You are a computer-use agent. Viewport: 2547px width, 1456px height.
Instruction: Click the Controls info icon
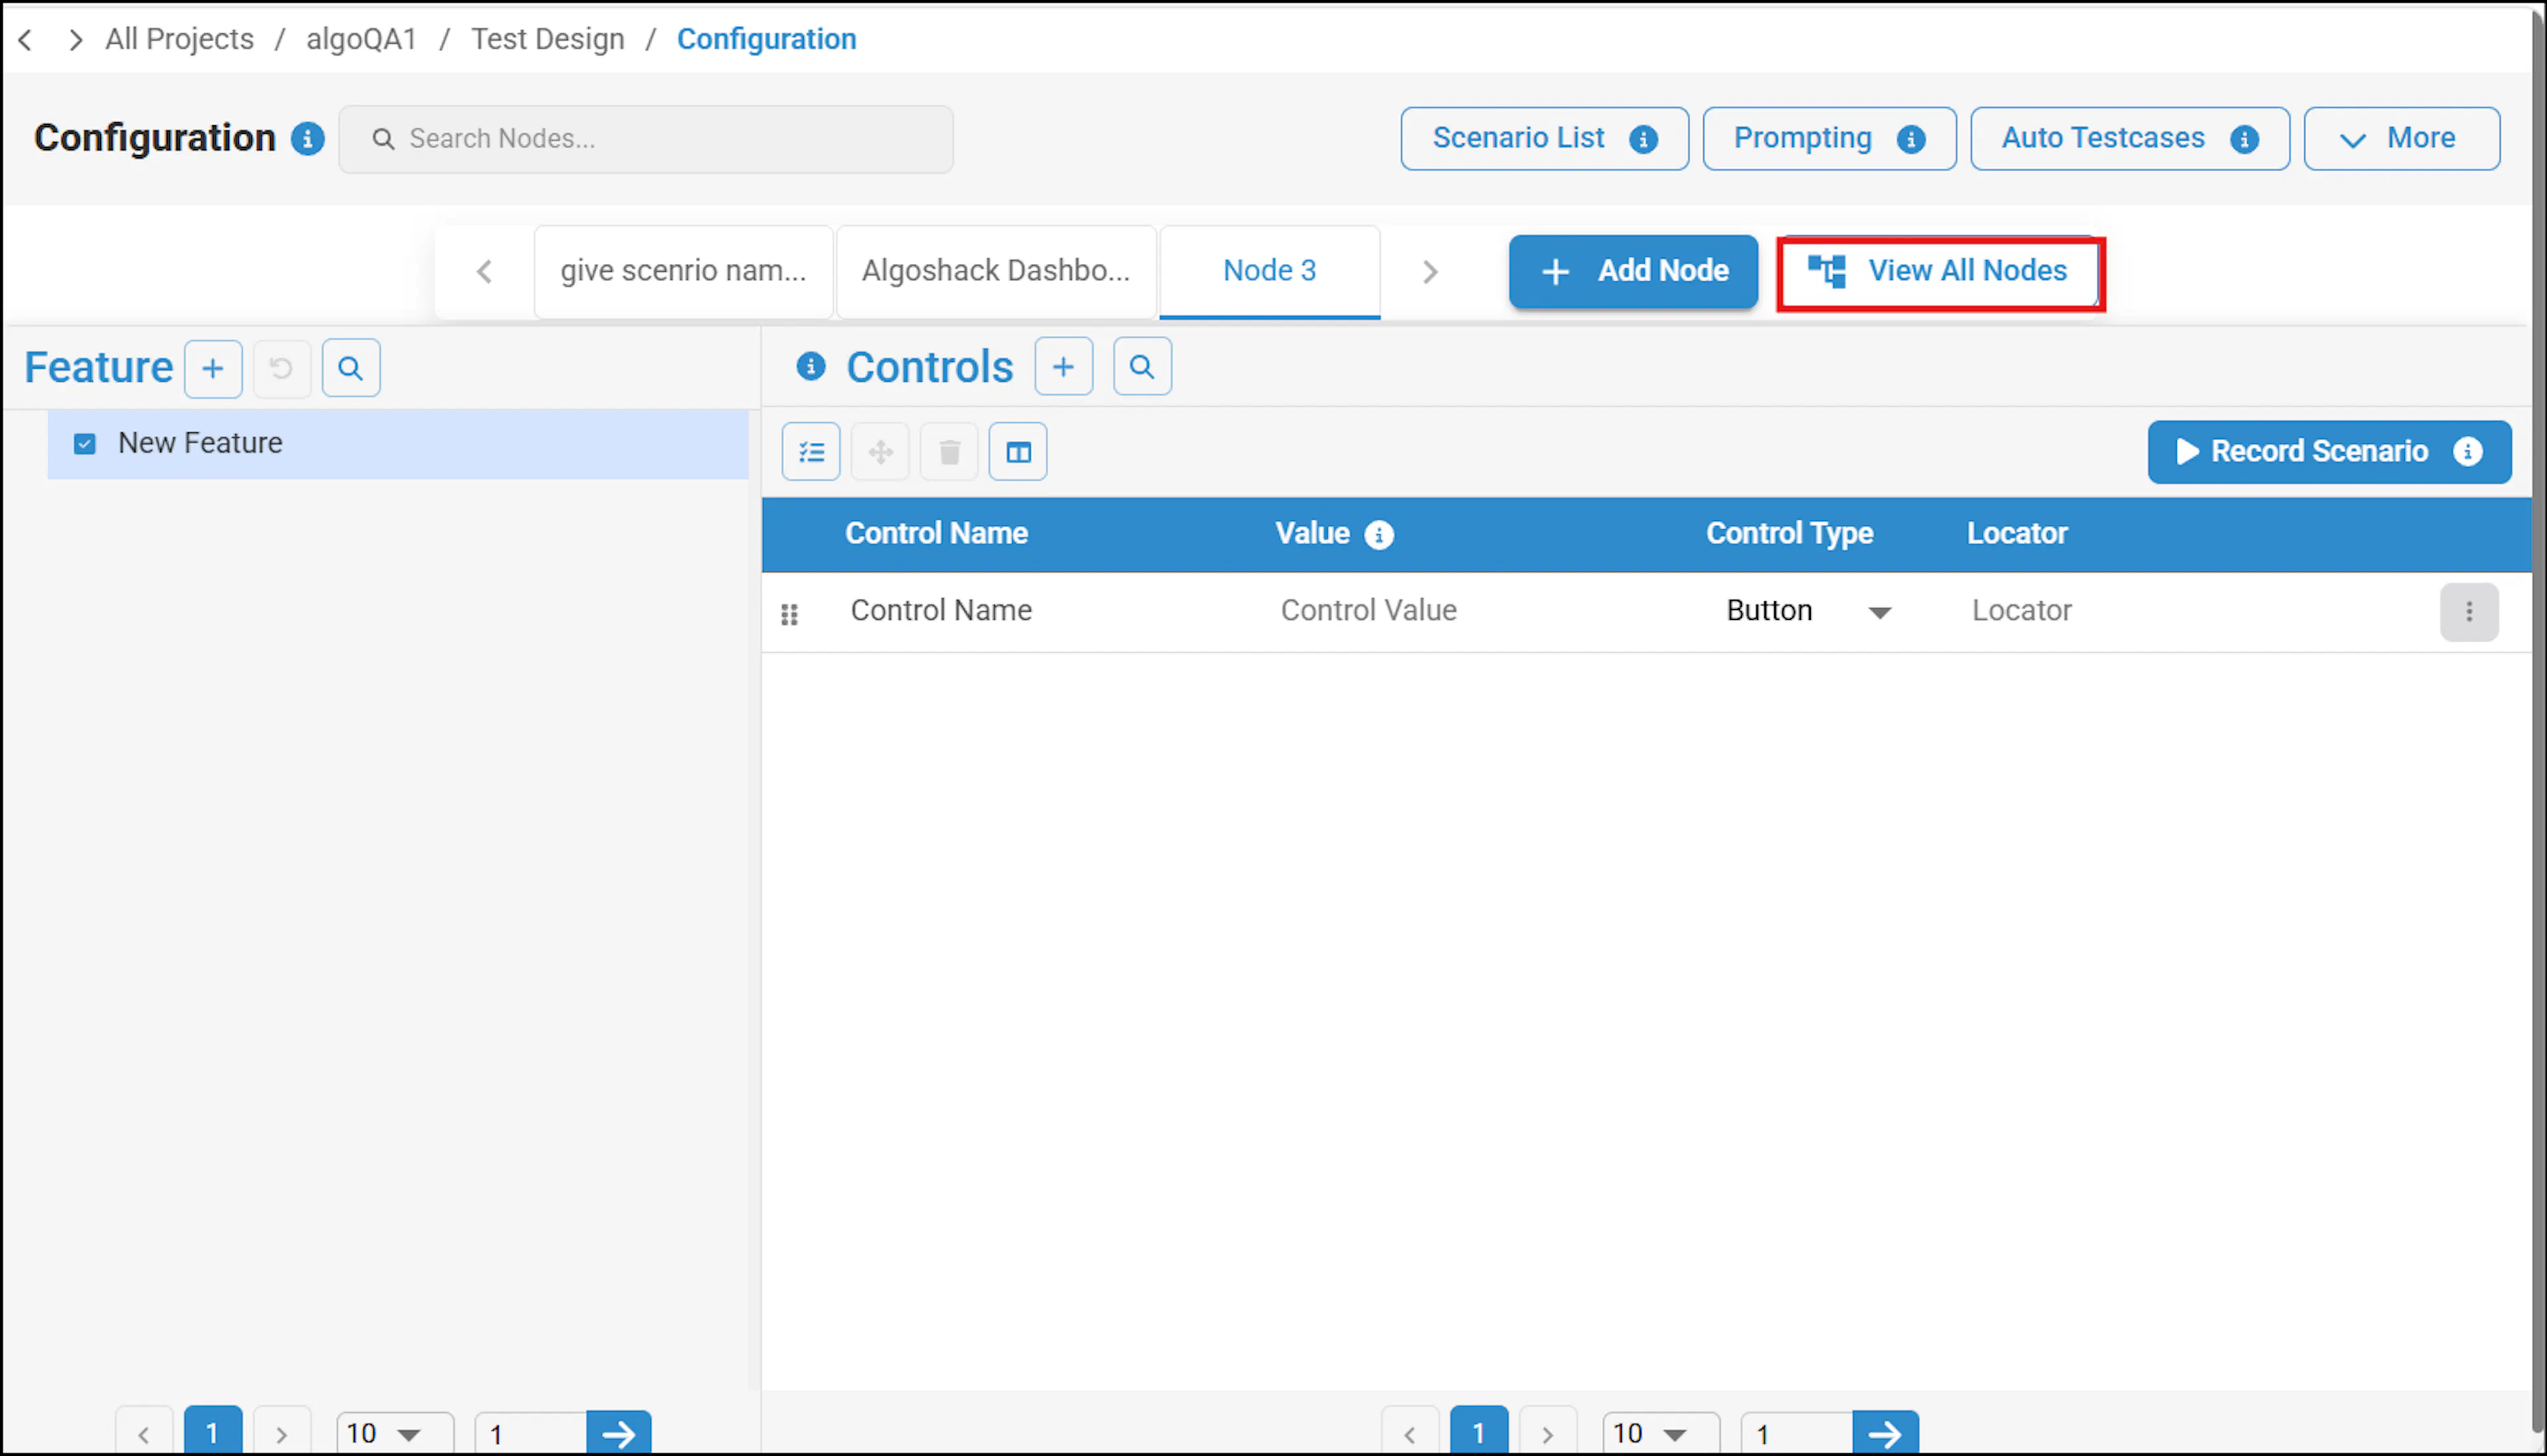coord(811,366)
